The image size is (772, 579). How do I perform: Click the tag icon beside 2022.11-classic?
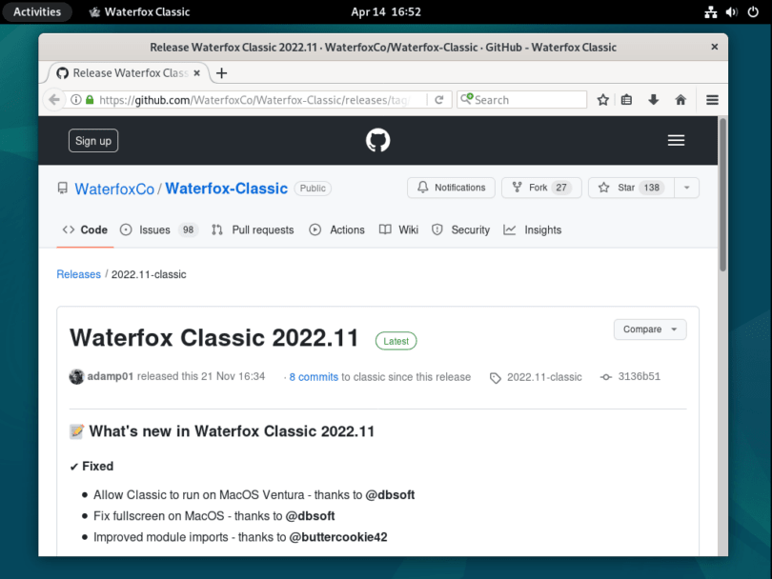pos(495,377)
